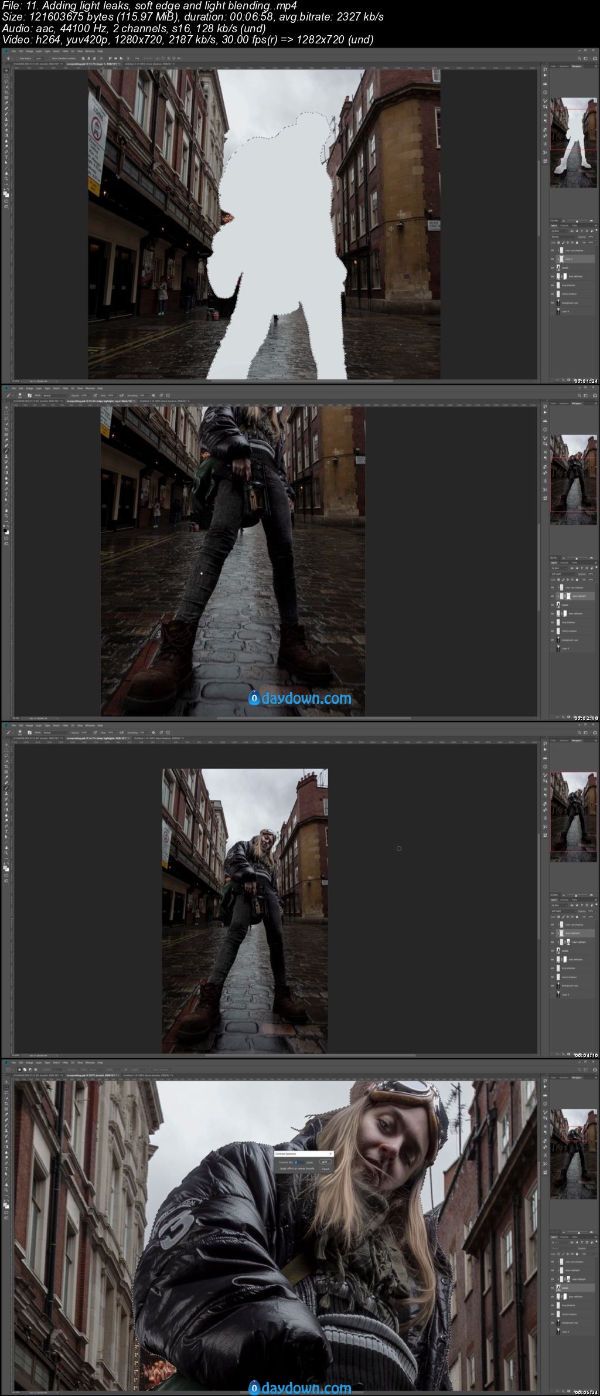Image resolution: width=600 pixels, height=1396 pixels.
Task: Click the 'Contract By' pixels input field
Action: [299, 1162]
